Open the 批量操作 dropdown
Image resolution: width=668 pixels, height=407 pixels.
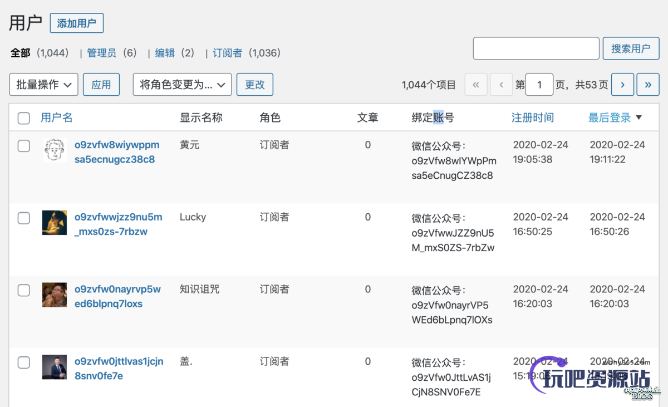pyautogui.click(x=44, y=85)
